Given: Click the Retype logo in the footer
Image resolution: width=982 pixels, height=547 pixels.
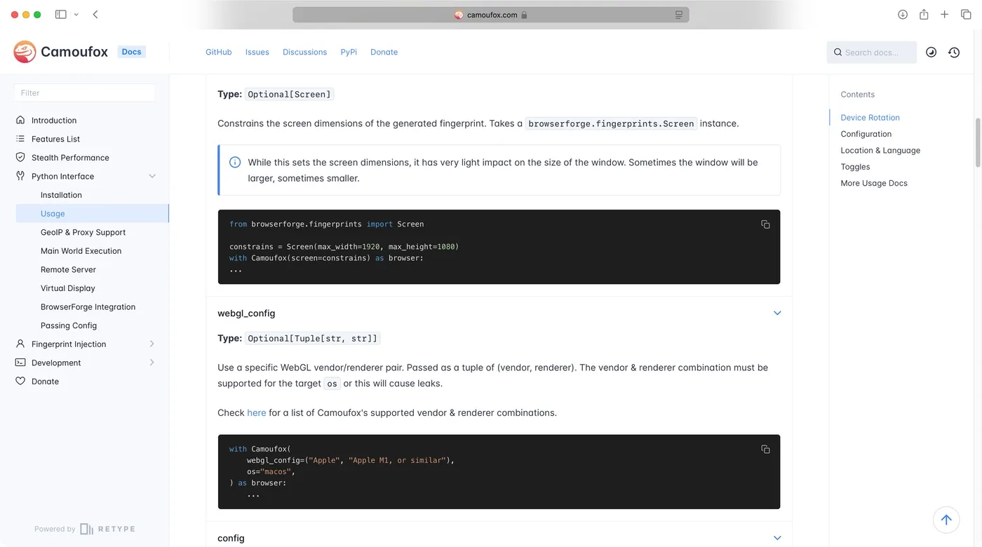Looking at the screenshot, I should (107, 529).
